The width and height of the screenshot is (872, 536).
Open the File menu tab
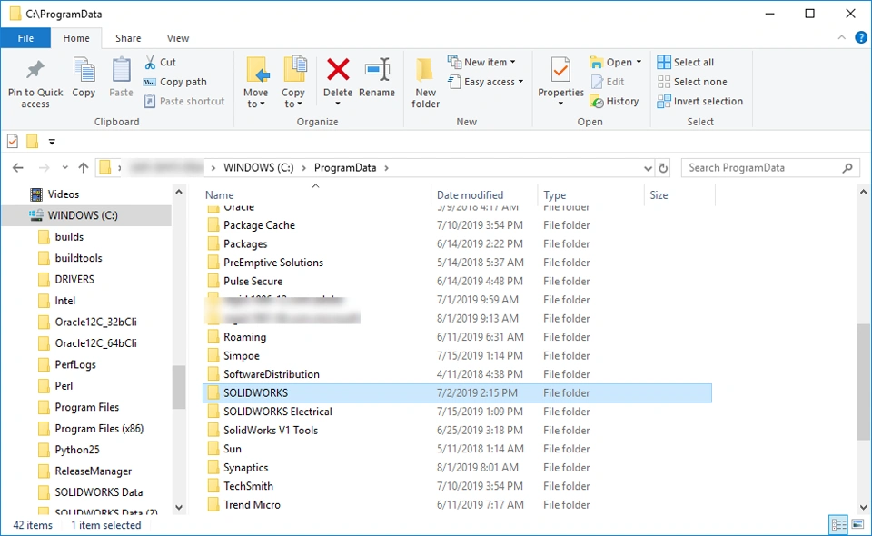pyautogui.click(x=25, y=38)
